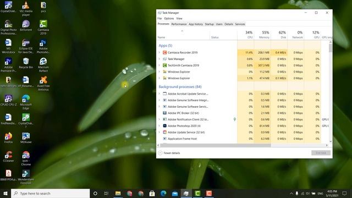Image resolution: width=352 pixels, height=198 pixels.
Task: Open the Options menu in Task Manager
Action: point(169,18)
